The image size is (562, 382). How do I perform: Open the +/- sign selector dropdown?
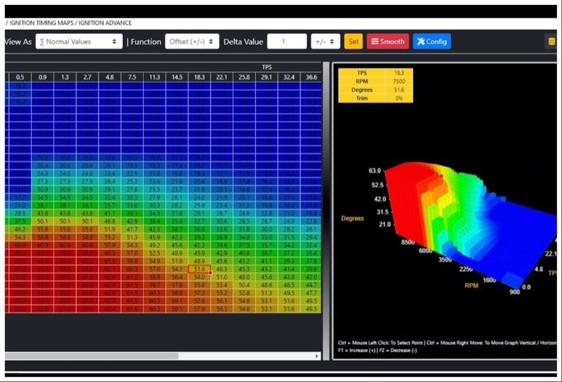pyautogui.click(x=325, y=41)
